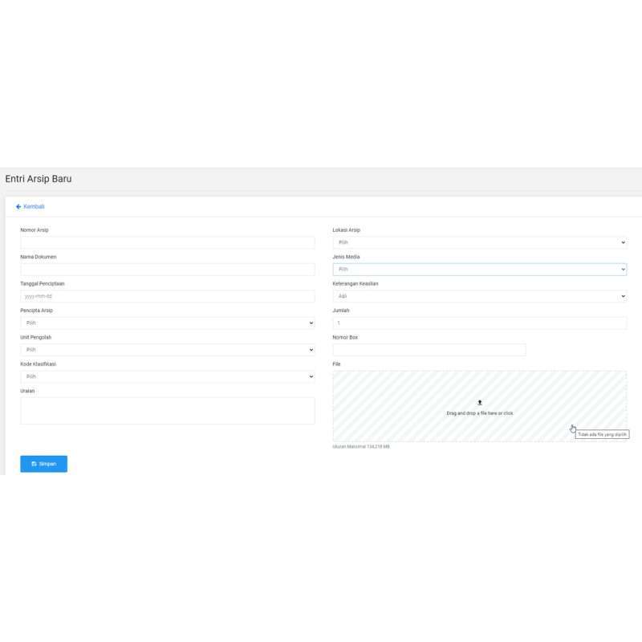The width and height of the screenshot is (642, 642).
Task: Click the Nomor Arsip input field
Action: click(166, 242)
